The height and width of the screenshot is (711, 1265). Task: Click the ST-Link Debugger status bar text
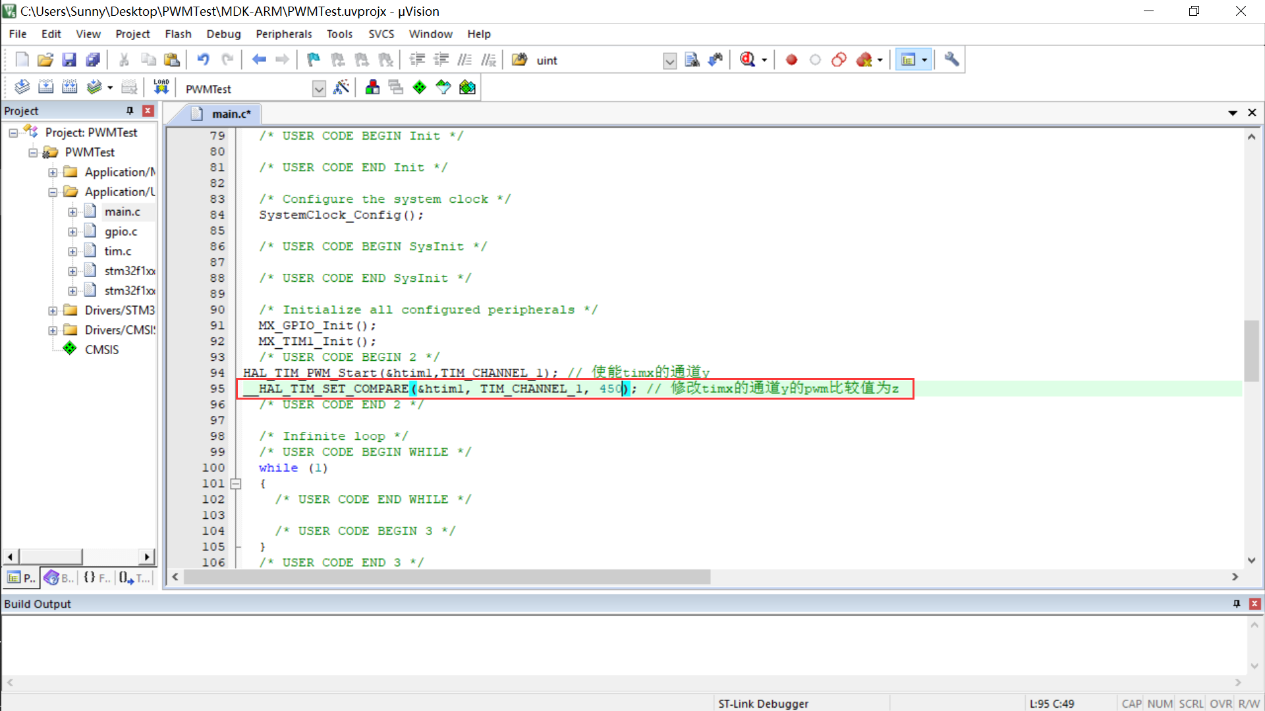pos(762,703)
